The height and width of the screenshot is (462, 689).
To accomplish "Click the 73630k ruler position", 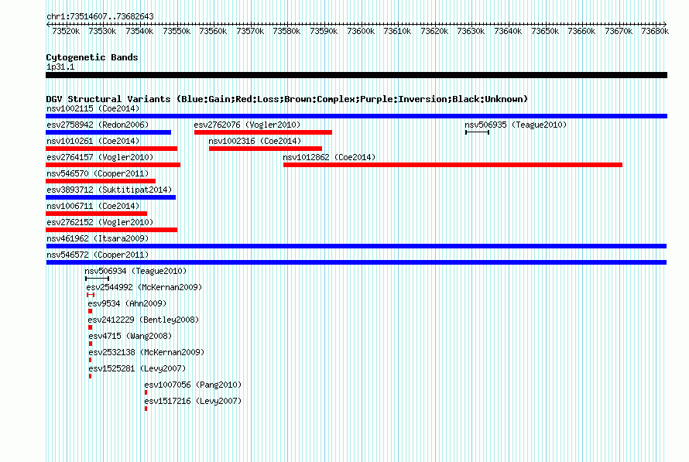I will coord(471,31).
